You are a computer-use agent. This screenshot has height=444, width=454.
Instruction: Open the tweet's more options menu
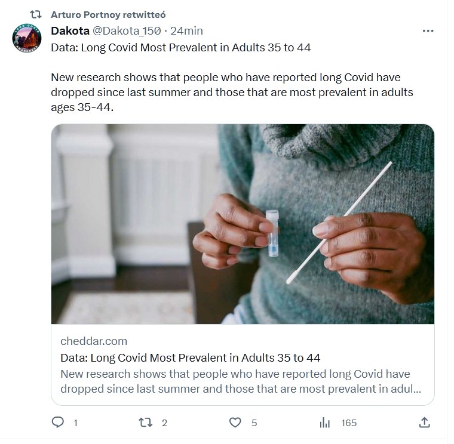point(428,31)
